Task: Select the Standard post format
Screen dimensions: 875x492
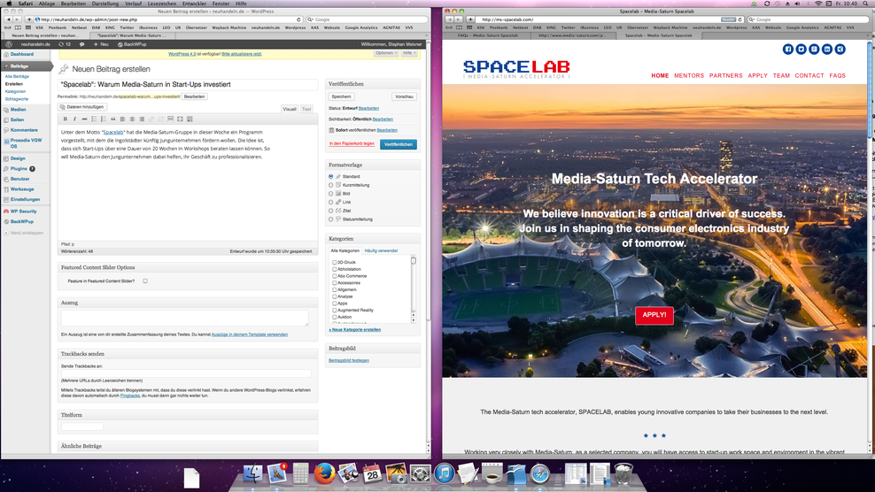Action: 331,176
